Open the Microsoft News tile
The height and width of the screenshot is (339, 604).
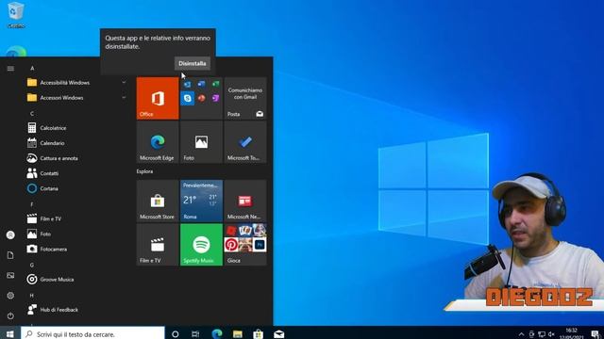click(x=245, y=201)
